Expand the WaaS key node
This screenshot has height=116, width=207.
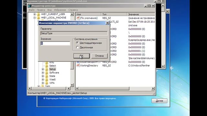coord(43,80)
